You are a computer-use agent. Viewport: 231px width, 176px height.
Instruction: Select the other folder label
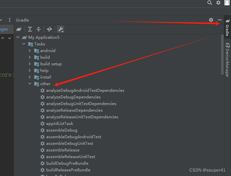tap(46, 84)
